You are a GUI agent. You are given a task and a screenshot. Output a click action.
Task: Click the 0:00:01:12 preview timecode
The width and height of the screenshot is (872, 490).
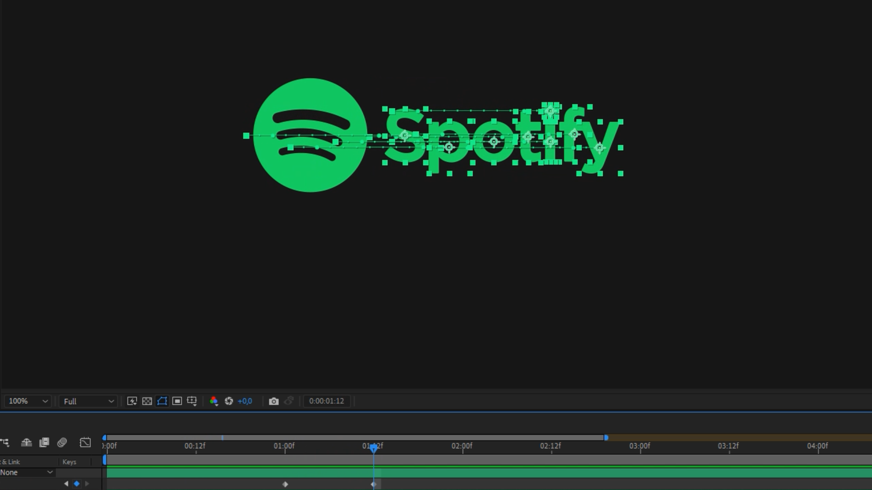(x=327, y=401)
